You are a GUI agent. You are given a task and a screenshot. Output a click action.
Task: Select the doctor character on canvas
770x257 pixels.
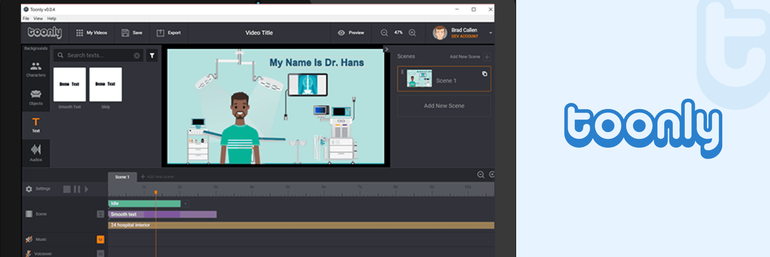[240, 128]
